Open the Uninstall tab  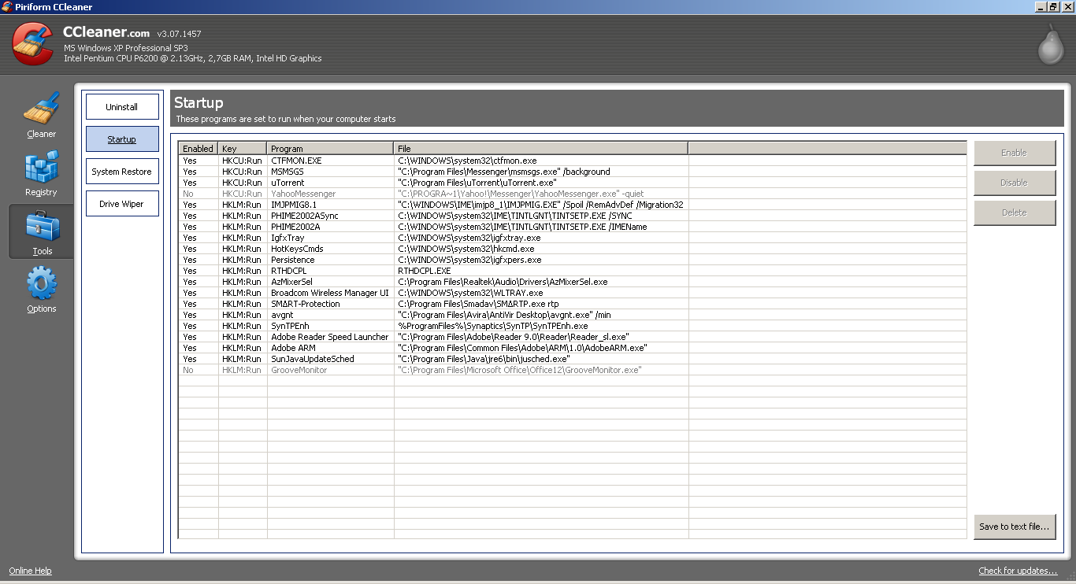pos(122,107)
